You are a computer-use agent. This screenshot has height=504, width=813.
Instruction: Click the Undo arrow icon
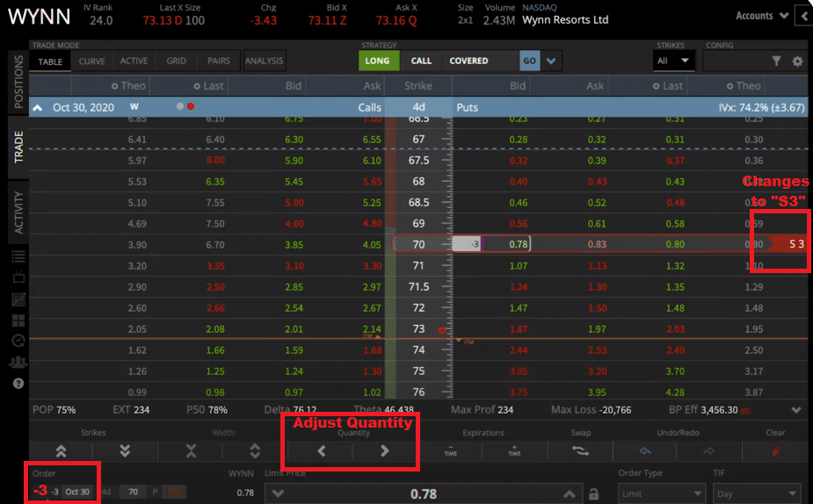(645, 450)
